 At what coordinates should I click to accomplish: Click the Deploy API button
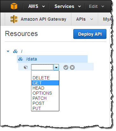tap(90, 34)
